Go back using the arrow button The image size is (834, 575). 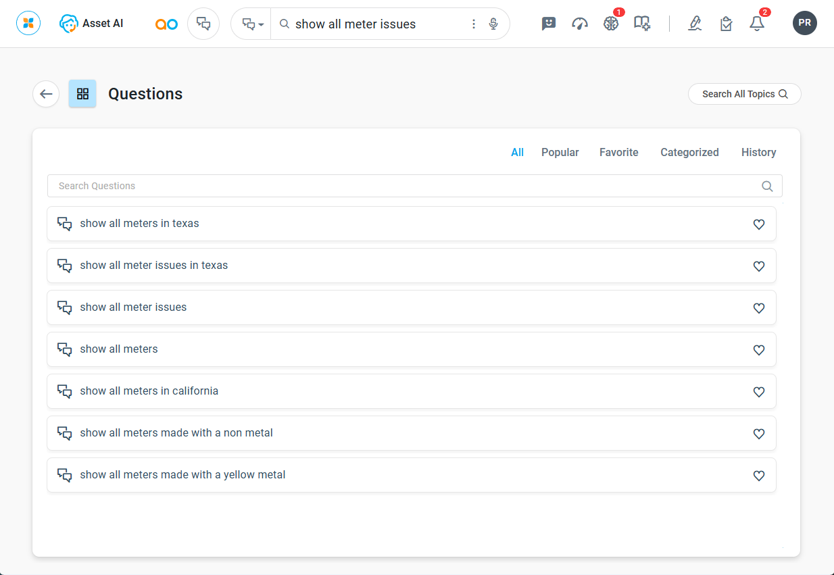pos(46,94)
